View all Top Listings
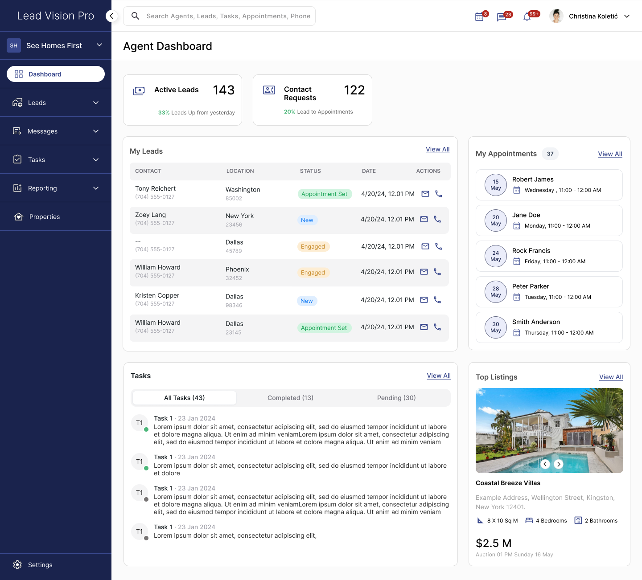This screenshot has width=642, height=580. click(611, 377)
